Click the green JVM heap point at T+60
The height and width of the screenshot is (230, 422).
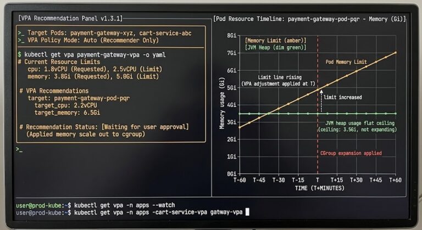(396, 114)
